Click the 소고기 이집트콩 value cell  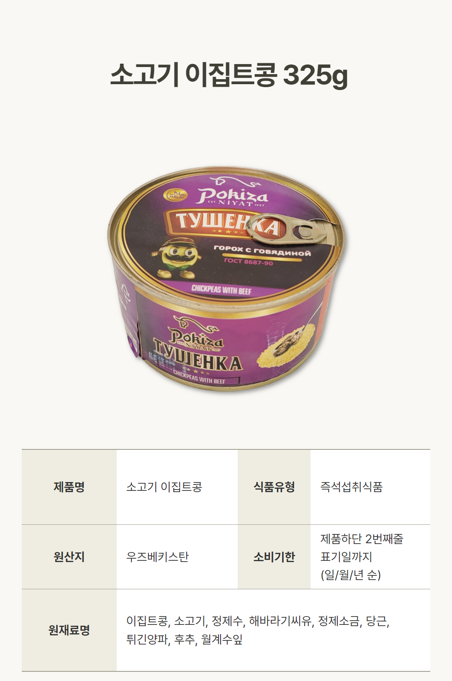tap(177, 487)
